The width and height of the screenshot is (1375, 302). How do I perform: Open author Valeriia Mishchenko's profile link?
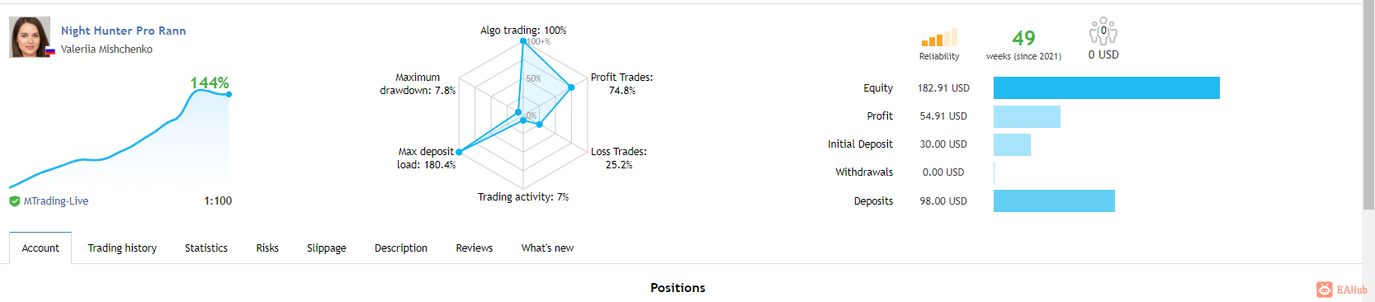point(106,50)
